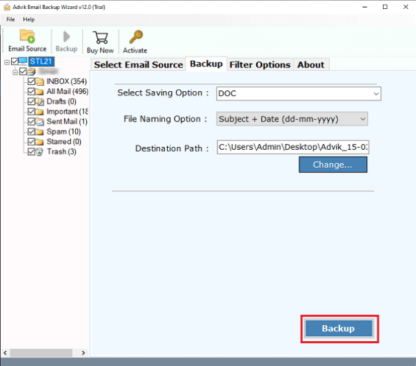Click the Drafts folder icon

tap(40, 102)
